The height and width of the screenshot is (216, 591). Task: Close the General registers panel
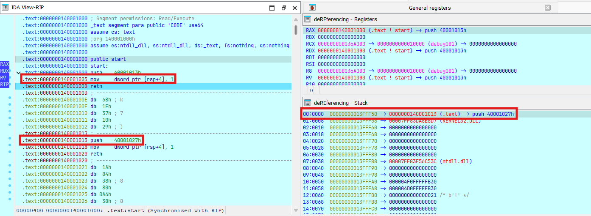[547, 8]
